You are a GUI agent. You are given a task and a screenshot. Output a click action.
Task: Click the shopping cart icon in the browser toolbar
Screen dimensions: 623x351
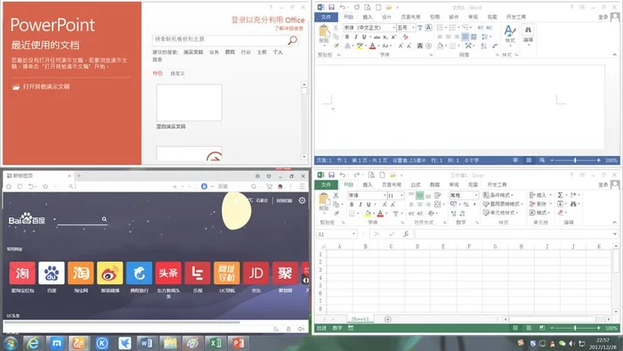(x=269, y=186)
